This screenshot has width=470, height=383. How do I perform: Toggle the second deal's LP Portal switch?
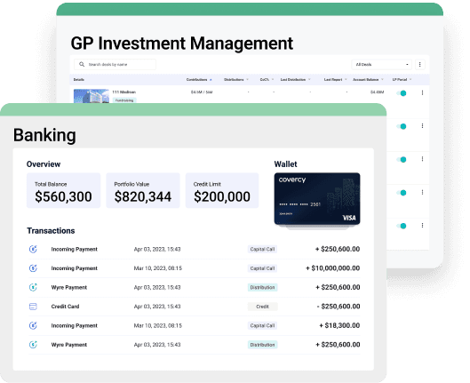[x=402, y=126]
